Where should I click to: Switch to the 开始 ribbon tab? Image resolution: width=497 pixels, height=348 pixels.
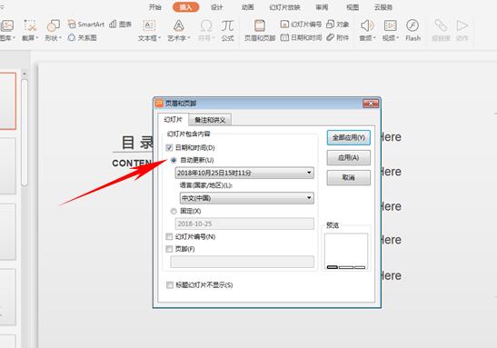(155, 7)
